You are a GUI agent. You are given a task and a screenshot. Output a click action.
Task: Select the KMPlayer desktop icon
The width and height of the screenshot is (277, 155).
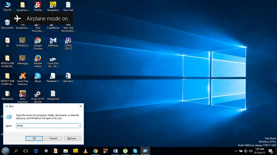(x=53, y=42)
